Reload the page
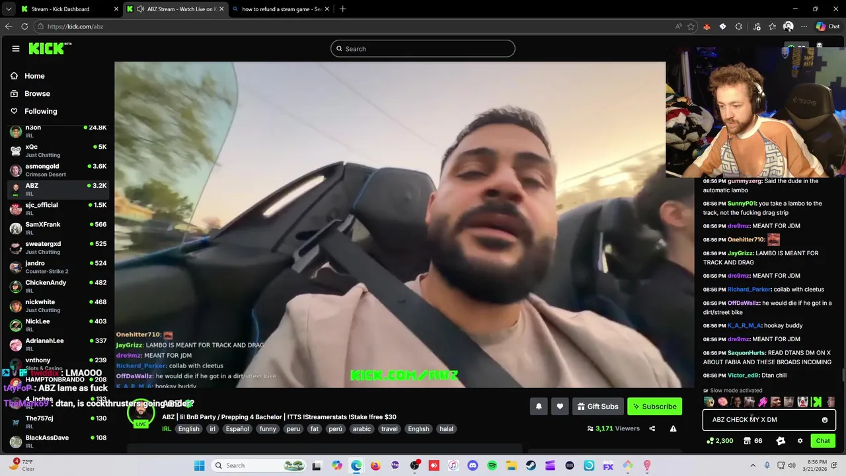846x476 pixels. click(24, 26)
